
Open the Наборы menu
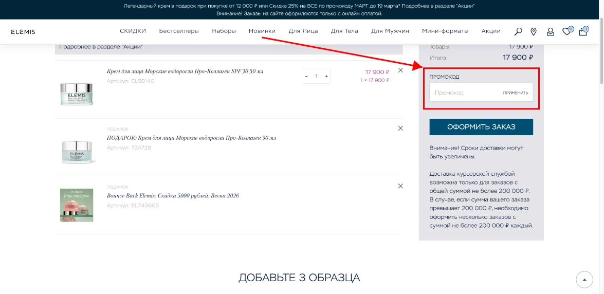coord(224,31)
